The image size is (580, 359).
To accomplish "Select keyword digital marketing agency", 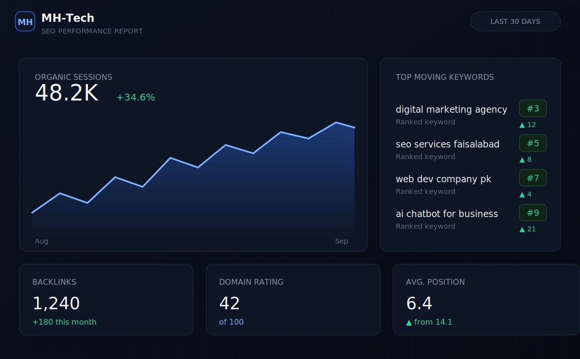I will click(x=451, y=110).
